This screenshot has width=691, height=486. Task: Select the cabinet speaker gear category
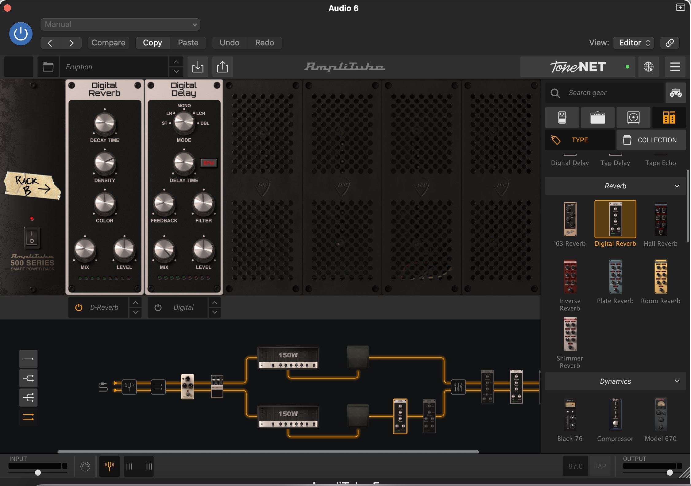[633, 118]
